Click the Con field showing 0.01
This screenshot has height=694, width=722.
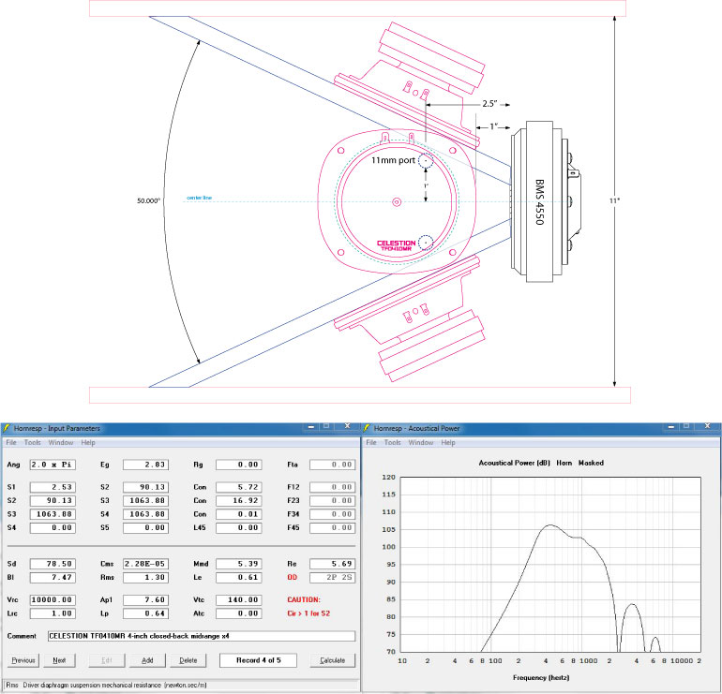point(239,514)
